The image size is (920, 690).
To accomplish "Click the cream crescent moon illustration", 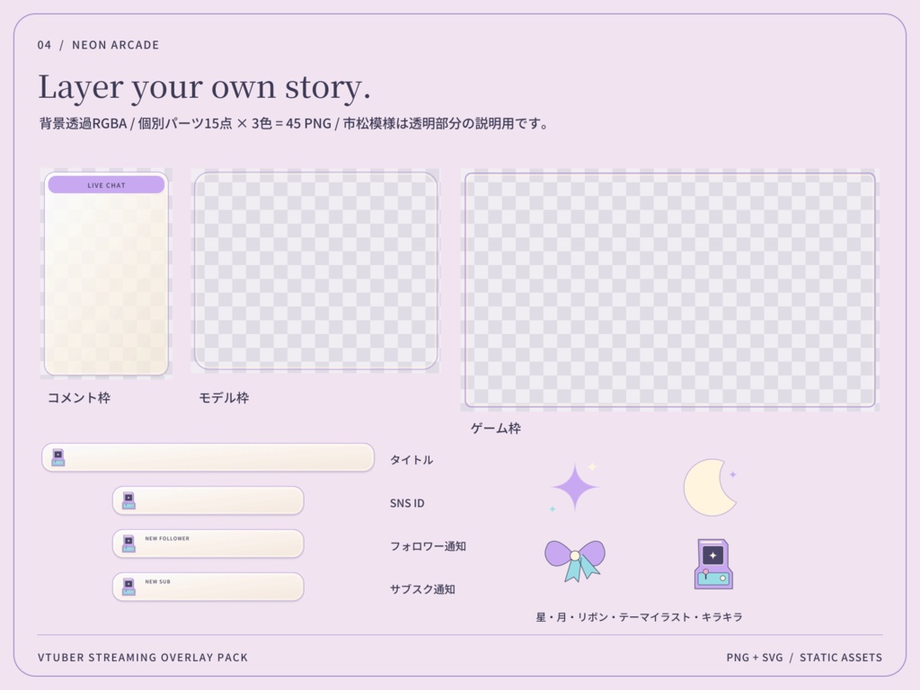I will pos(710,488).
